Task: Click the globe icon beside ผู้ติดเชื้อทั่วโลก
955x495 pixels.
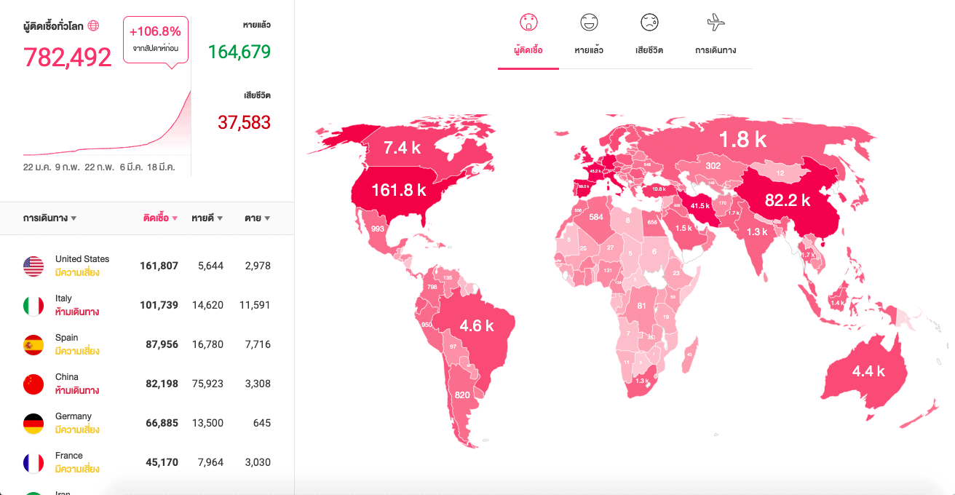Action: pyautogui.click(x=93, y=25)
